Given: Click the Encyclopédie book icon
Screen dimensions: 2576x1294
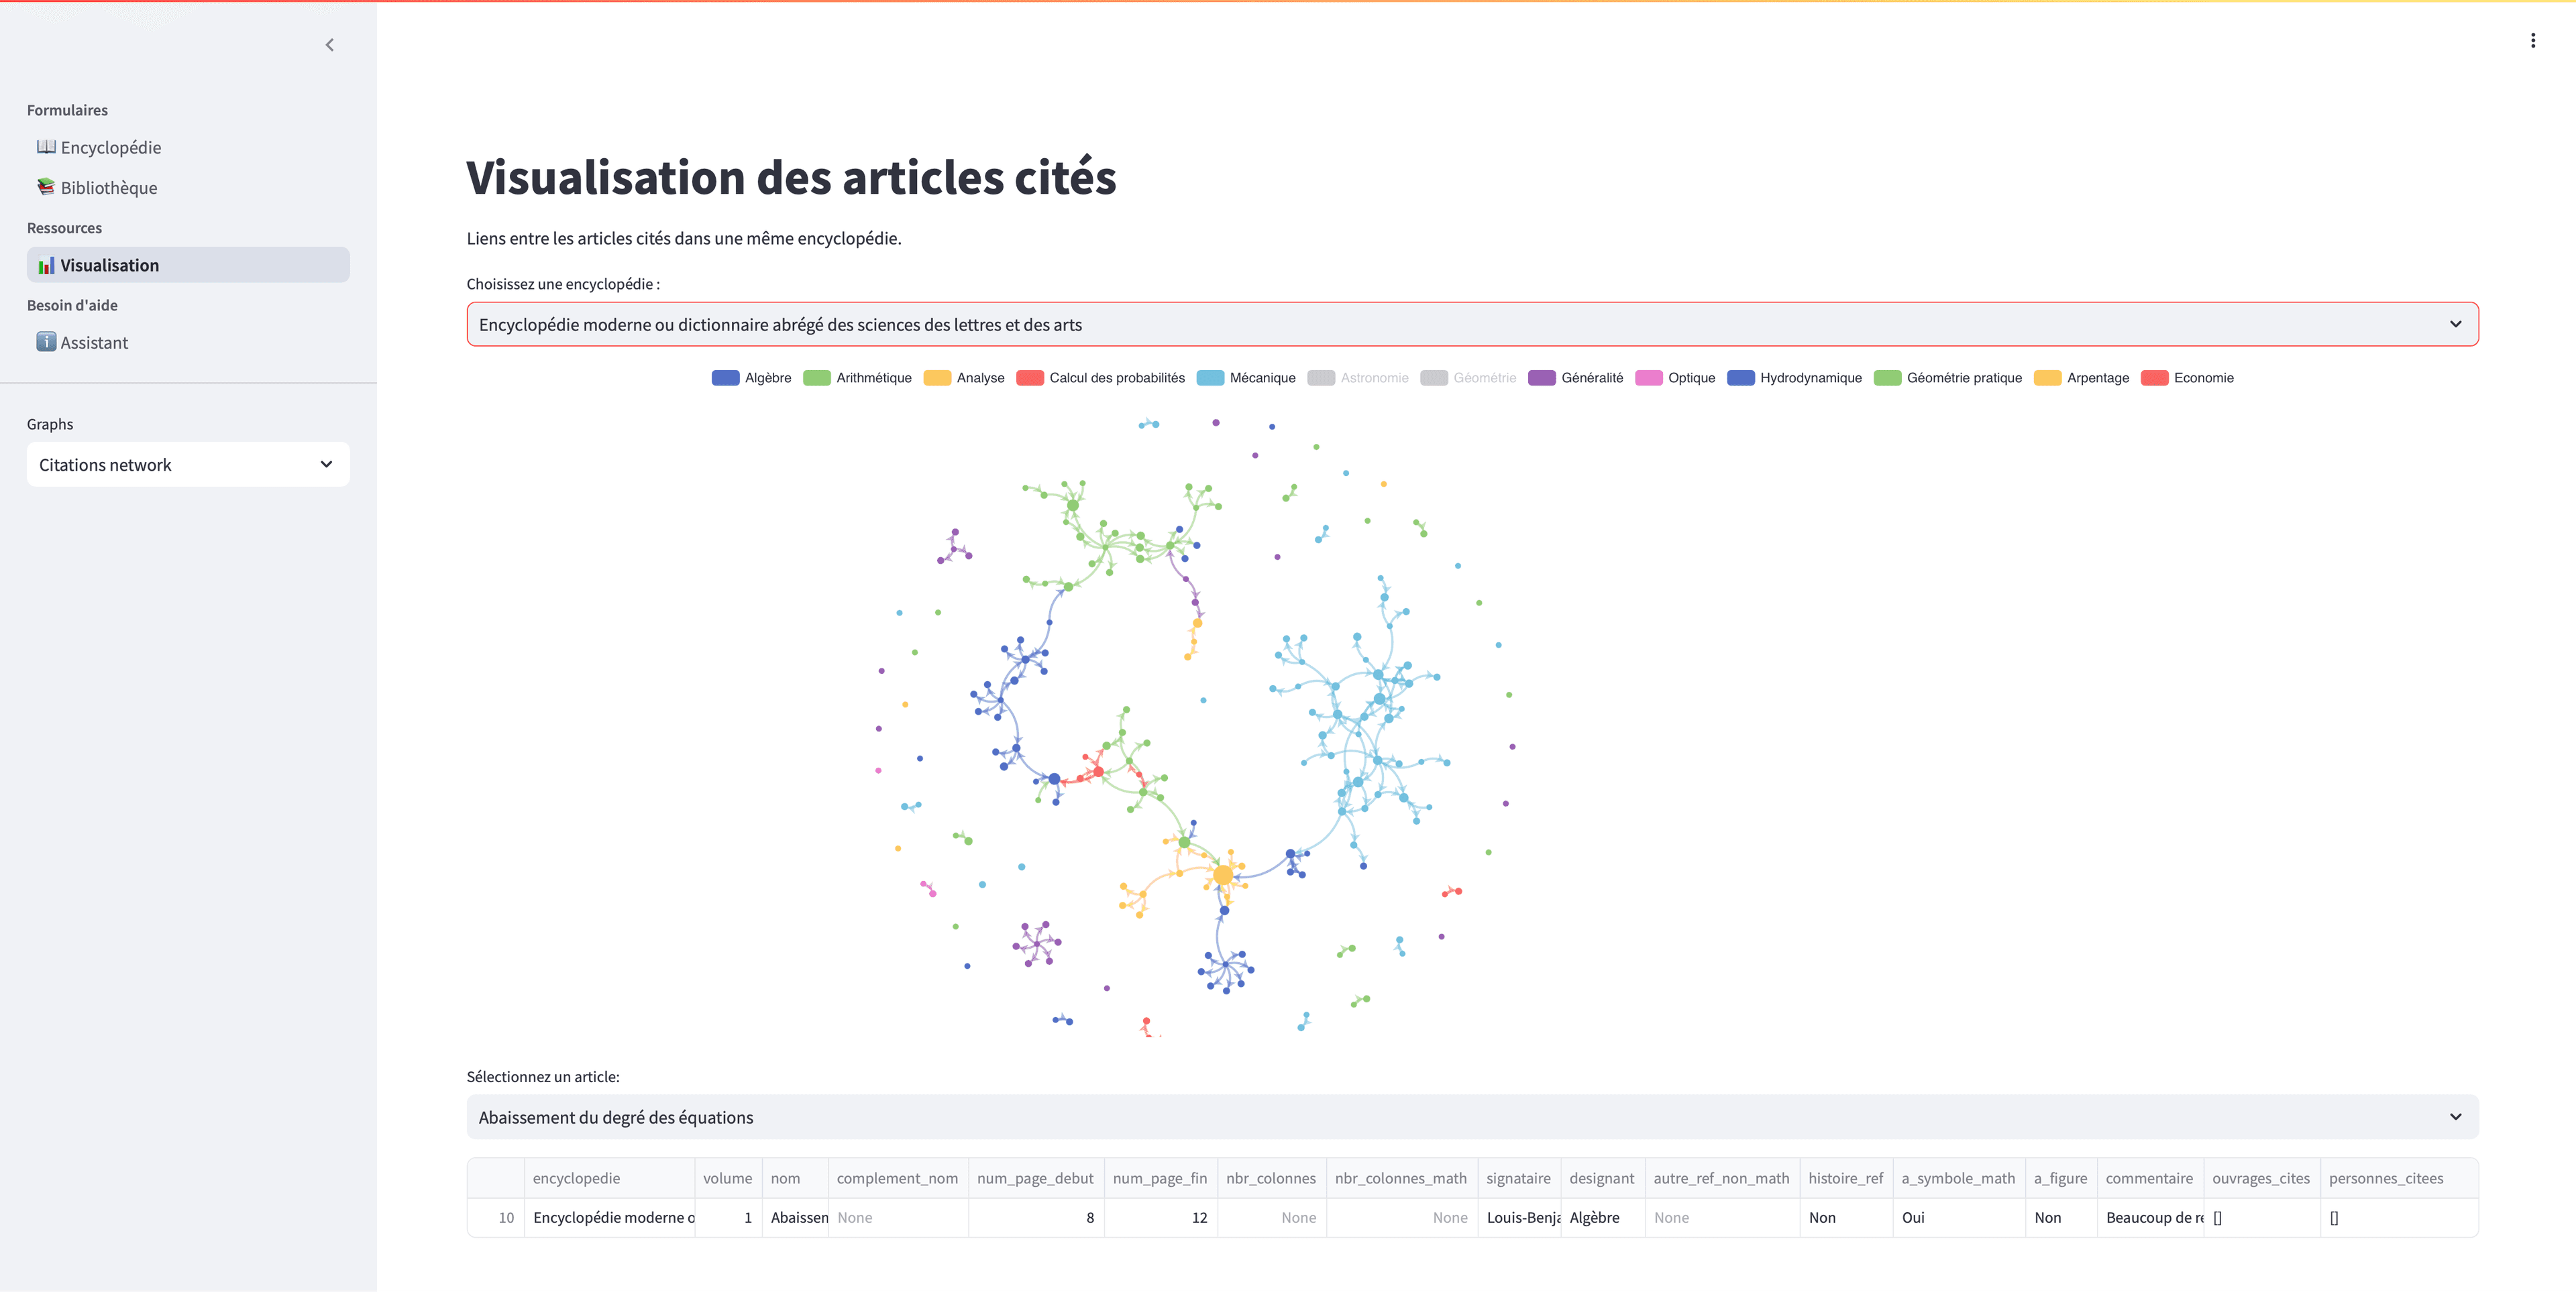Looking at the screenshot, I should [46, 147].
